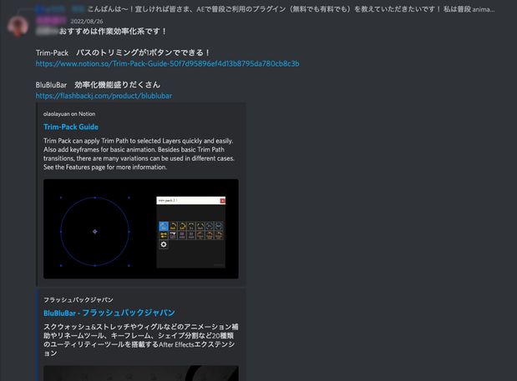
Task: Open the 'BluBluBar - フラッシュバックジャパン' embed title
Action: 109,313
